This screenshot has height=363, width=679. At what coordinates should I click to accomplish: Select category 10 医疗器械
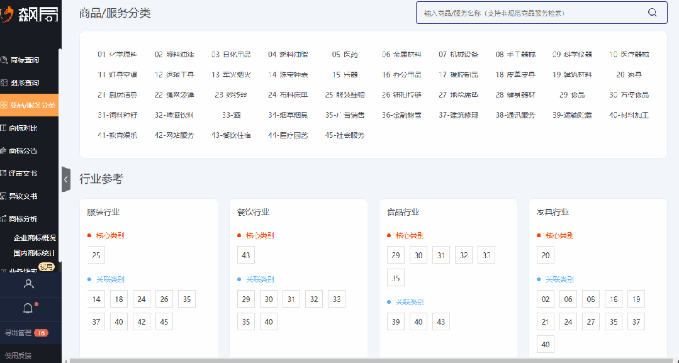(629, 55)
